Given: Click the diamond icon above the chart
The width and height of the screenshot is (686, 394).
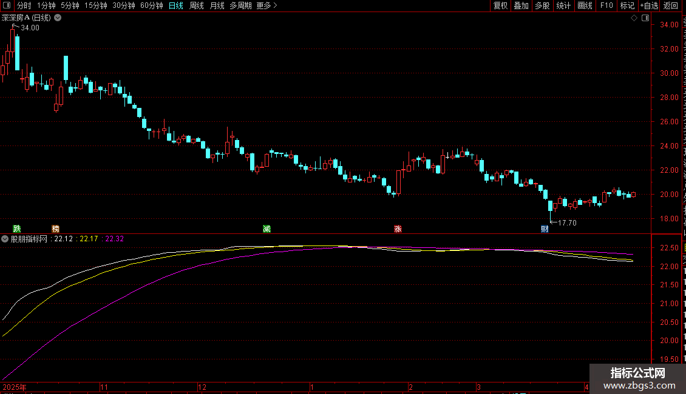Looking at the screenshot, I should [x=634, y=18].
